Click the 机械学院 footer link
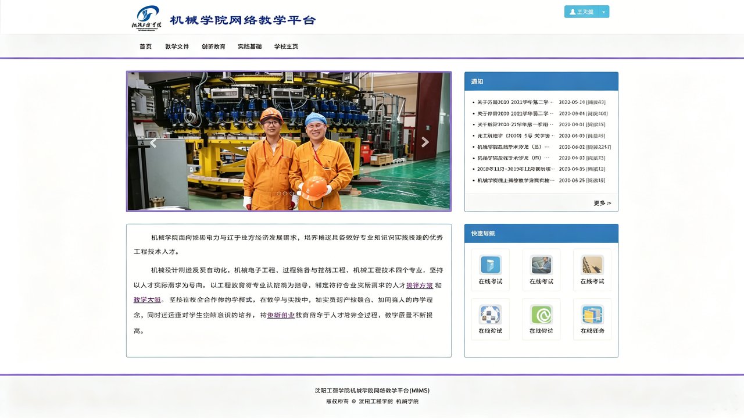 point(407,402)
